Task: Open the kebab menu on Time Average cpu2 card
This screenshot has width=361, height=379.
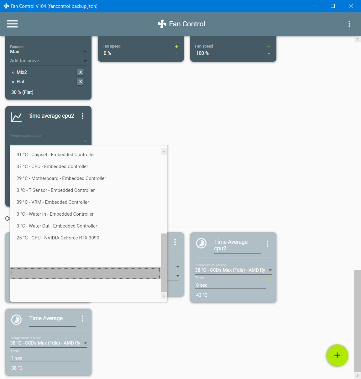Action: [x=267, y=243]
